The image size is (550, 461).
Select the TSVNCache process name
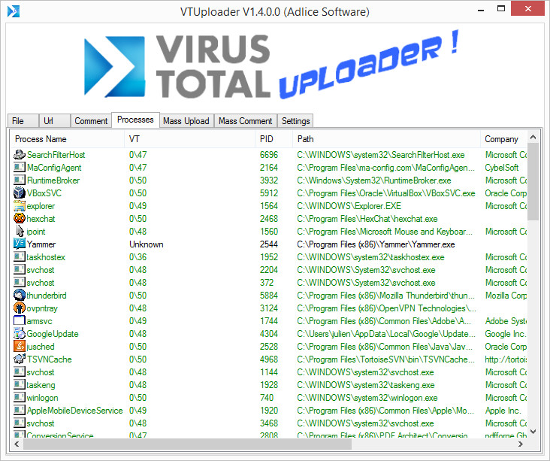[x=49, y=359]
